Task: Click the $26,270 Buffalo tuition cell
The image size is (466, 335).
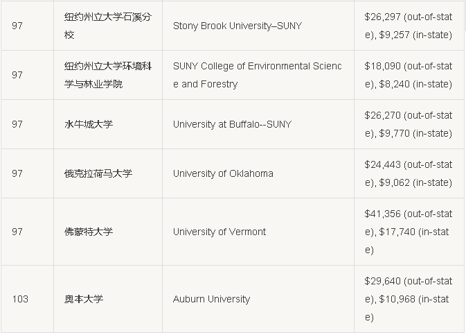Action: (409, 124)
